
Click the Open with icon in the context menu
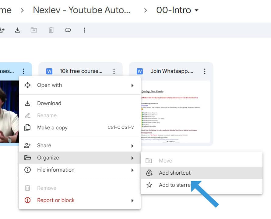(x=27, y=85)
